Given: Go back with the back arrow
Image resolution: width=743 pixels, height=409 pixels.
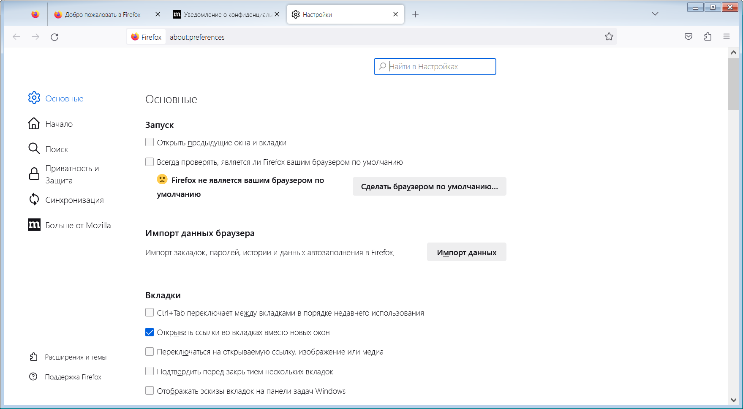Looking at the screenshot, I should [x=16, y=37].
